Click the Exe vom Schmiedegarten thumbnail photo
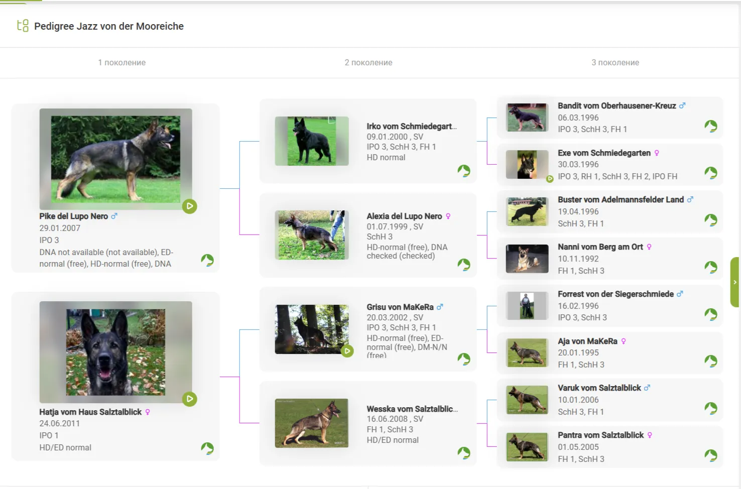 tap(527, 165)
